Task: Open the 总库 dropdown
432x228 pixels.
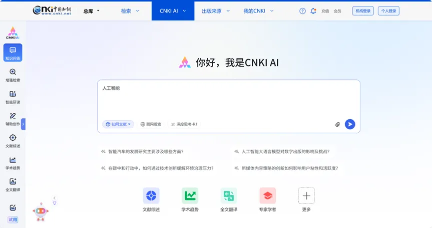Action: tap(91, 11)
